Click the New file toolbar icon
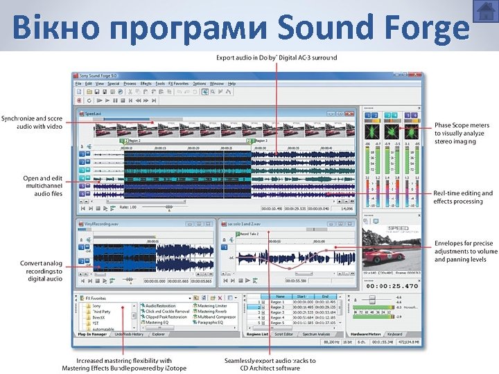The height and width of the screenshot is (374, 499). click(x=79, y=91)
